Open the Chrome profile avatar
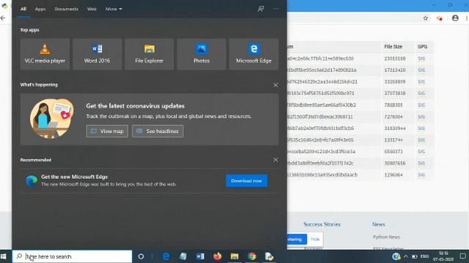The image size is (469, 263). 455,18
